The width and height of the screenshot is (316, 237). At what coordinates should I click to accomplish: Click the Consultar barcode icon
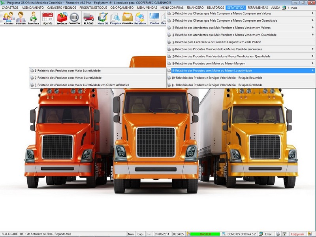74,18
